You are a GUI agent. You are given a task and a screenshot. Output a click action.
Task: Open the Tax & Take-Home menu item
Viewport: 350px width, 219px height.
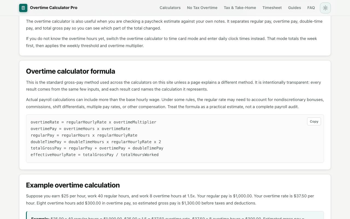[x=240, y=8]
